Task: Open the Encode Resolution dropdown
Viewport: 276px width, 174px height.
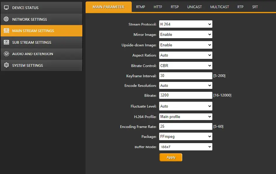Action: tap(185, 85)
